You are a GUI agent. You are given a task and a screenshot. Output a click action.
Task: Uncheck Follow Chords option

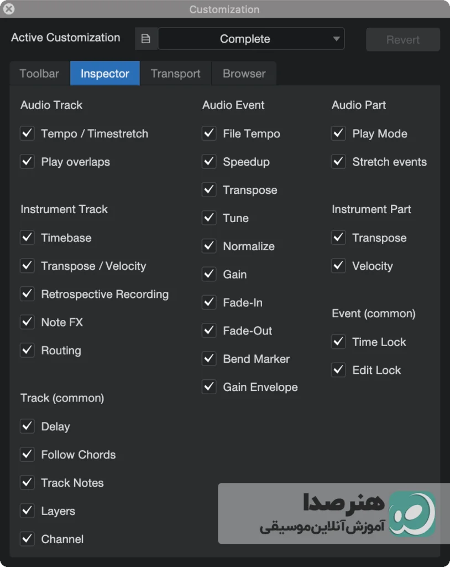click(27, 455)
